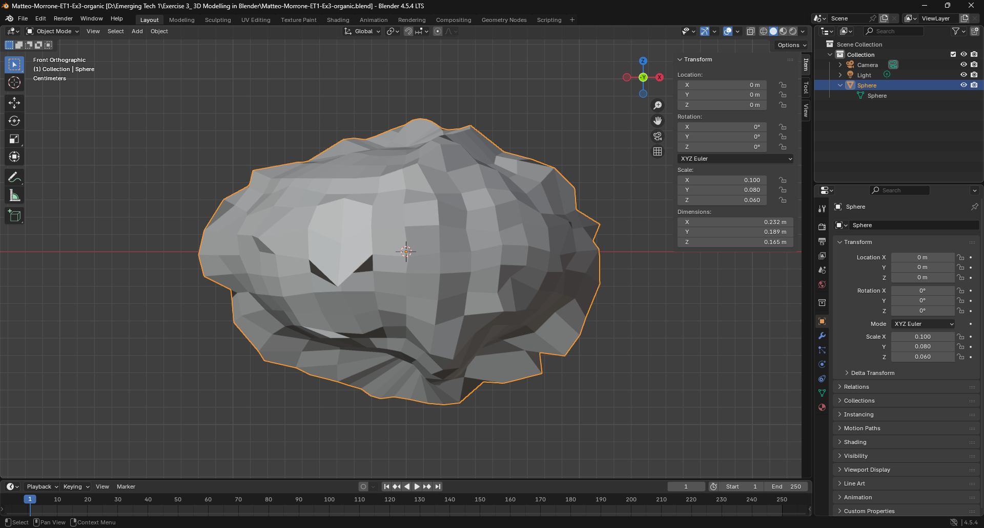Hide the Camera in the outliner

963,64
